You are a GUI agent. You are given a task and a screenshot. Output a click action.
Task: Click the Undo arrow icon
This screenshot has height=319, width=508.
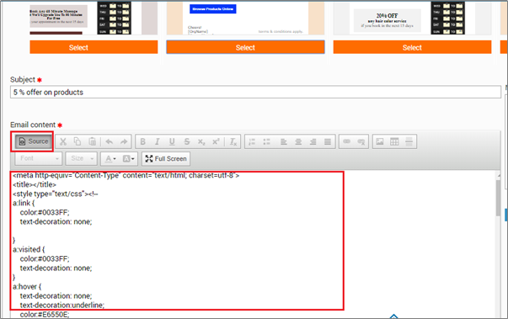(x=110, y=141)
